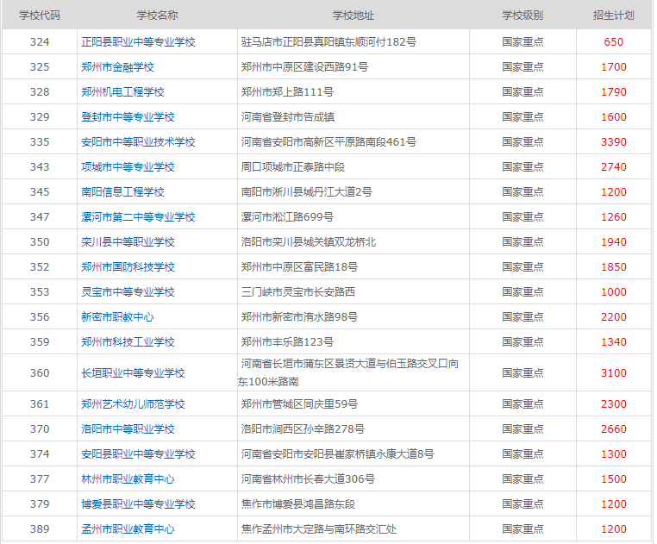Open 郑州艺术幼儿师范学校 link
The image size is (657, 544).
point(133,404)
